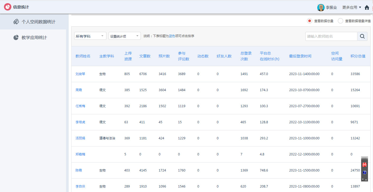The width and height of the screenshot is (373, 192).
Task: Sort table by 积分总值 column
Action: pyautogui.click(x=357, y=56)
